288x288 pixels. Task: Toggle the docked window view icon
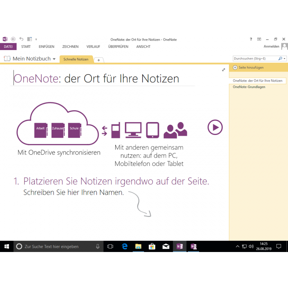(x=30, y=39)
